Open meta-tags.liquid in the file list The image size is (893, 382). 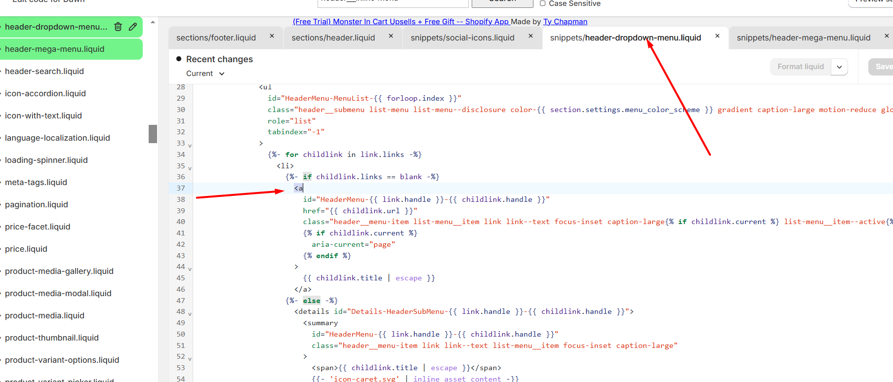coord(36,183)
